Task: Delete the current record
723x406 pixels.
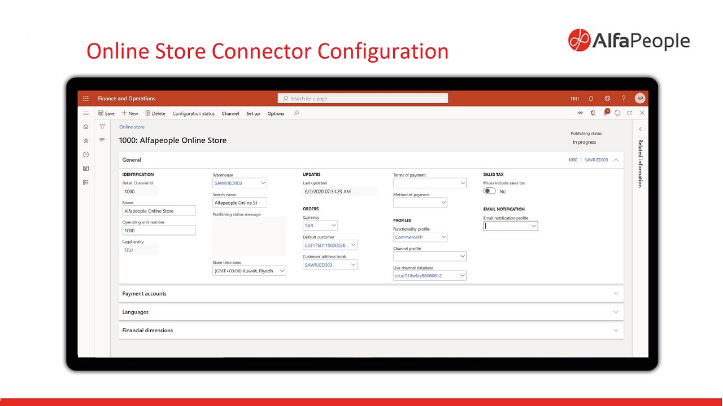Action: [x=155, y=113]
